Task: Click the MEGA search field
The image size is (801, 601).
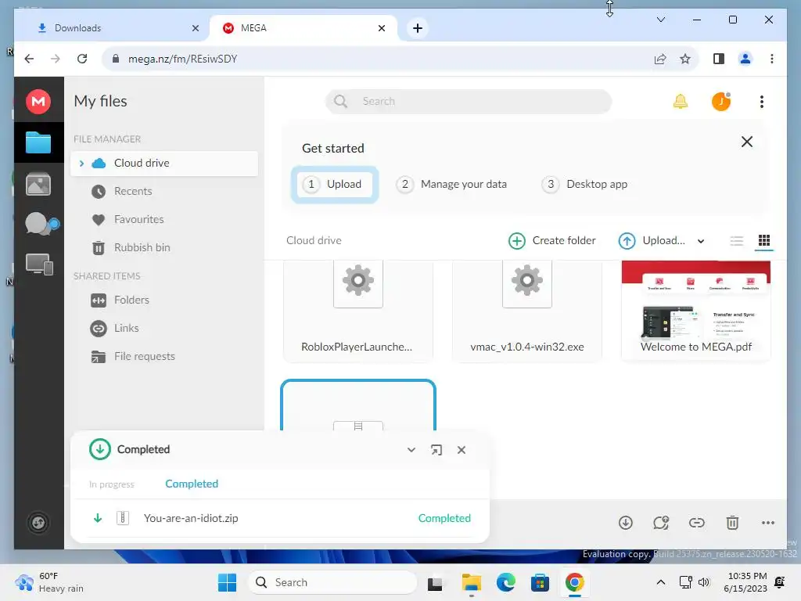Action: coord(469,101)
